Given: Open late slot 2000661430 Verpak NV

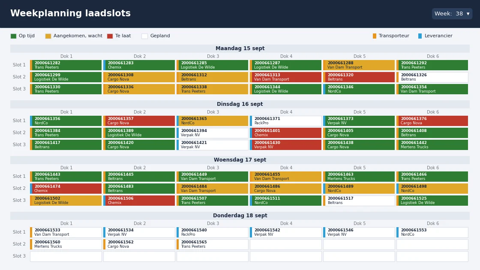Looking at the screenshot, I should tap(285, 145).
